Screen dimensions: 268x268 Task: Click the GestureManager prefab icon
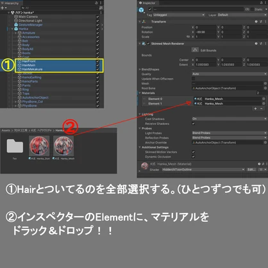click(16, 25)
